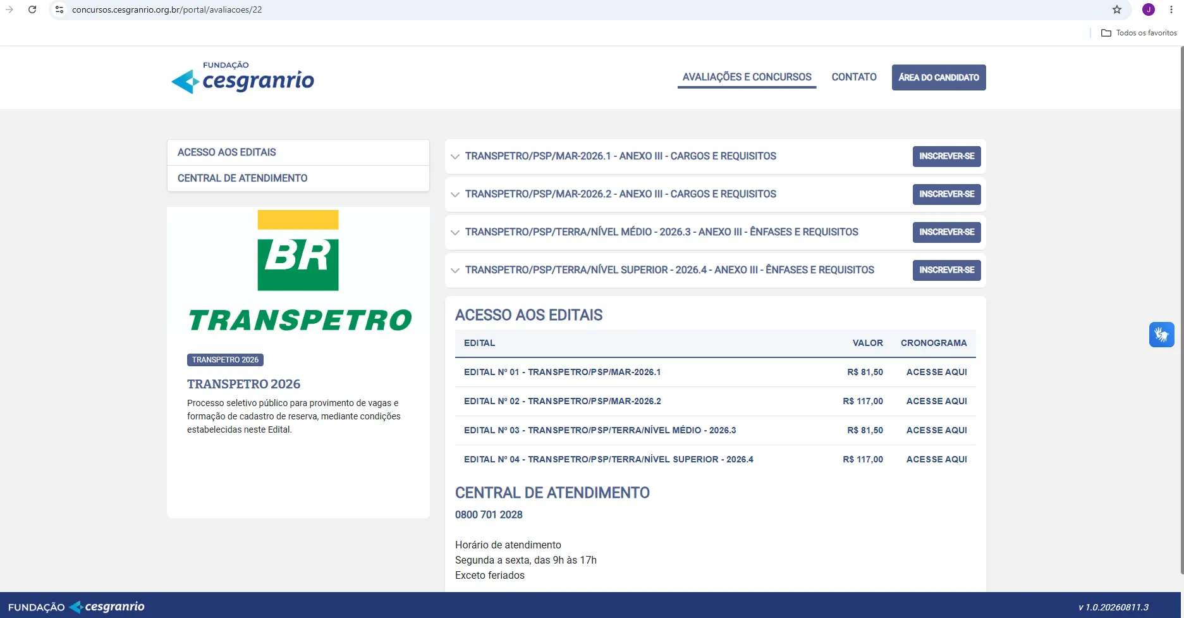Viewport: 1184px width, 618px height.
Task: Expand the Terra Nível Médio 2026.3 chevron
Action: pyautogui.click(x=455, y=233)
